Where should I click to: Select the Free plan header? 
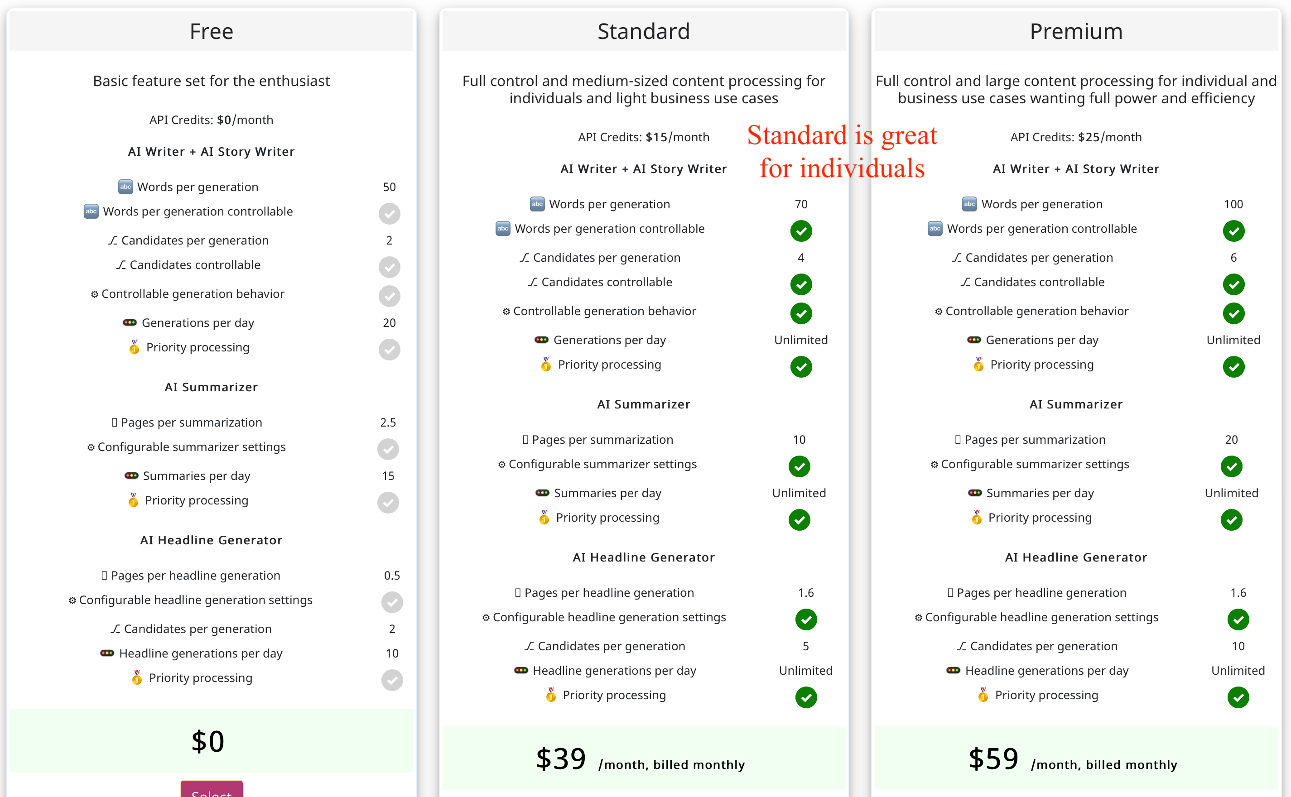click(x=212, y=31)
